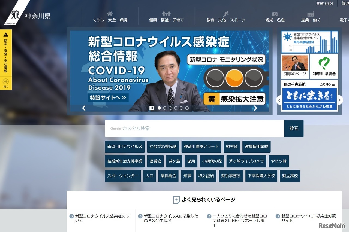Select the fourth carousel slide dot
349x232 pixels.
tap(176, 108)
